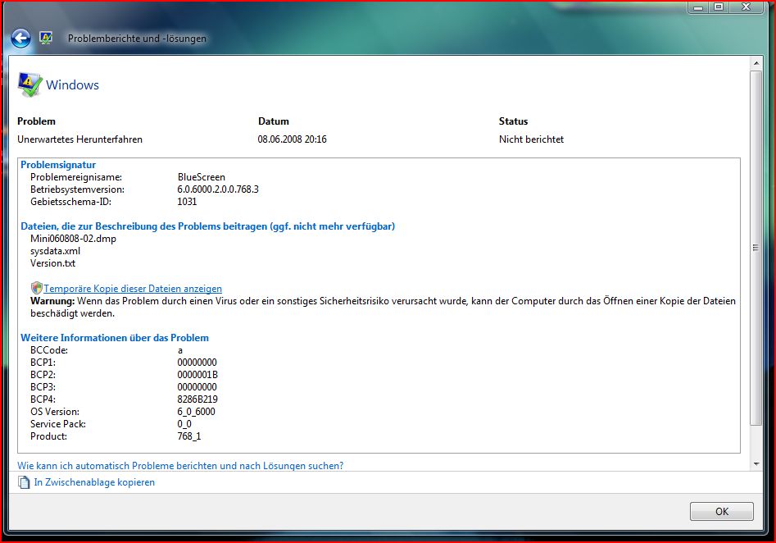Viewport: 776px width, 543px height.
Task: Click the Dateien, die zur Beschreibung heading
Action: click(208, 226)
